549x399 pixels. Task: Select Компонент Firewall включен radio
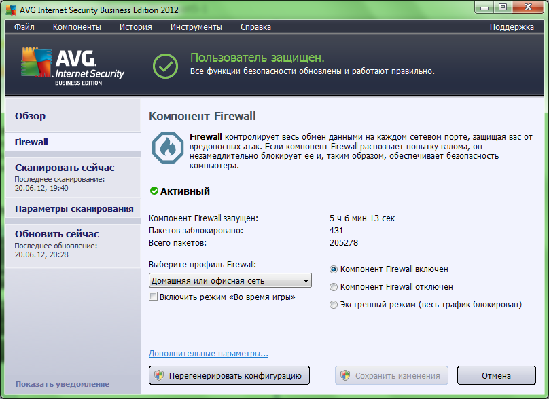click(334, 269)
